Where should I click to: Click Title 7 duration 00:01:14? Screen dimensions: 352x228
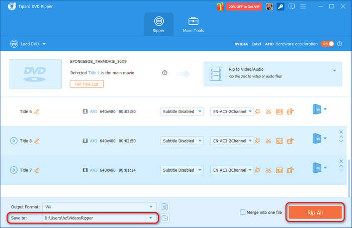(x=127, y=170)
